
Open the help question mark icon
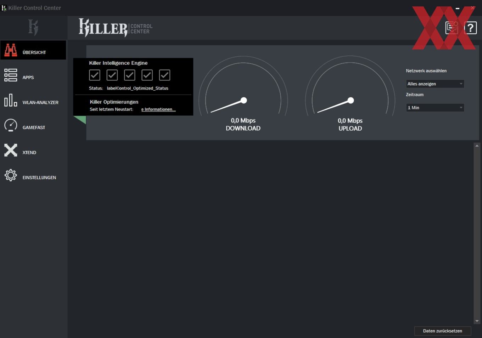470,28
